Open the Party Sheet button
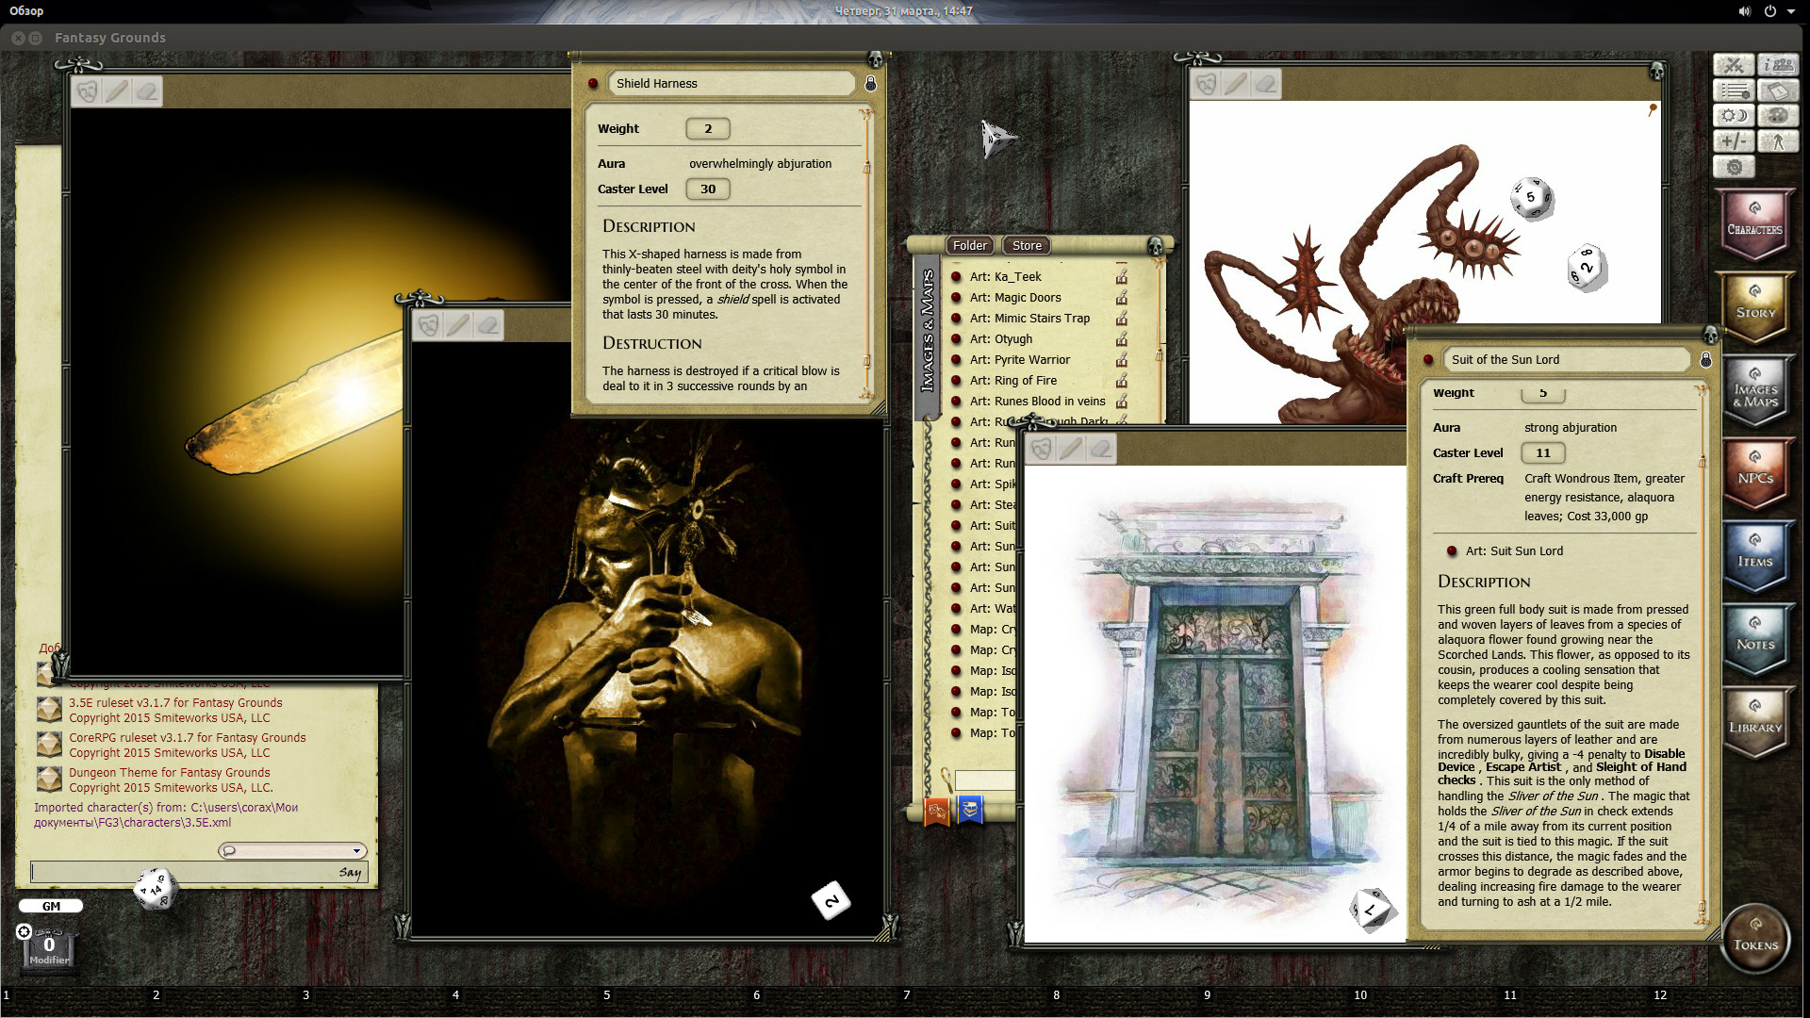Screen dimensions: 1810x1018 click(1779, 65)
